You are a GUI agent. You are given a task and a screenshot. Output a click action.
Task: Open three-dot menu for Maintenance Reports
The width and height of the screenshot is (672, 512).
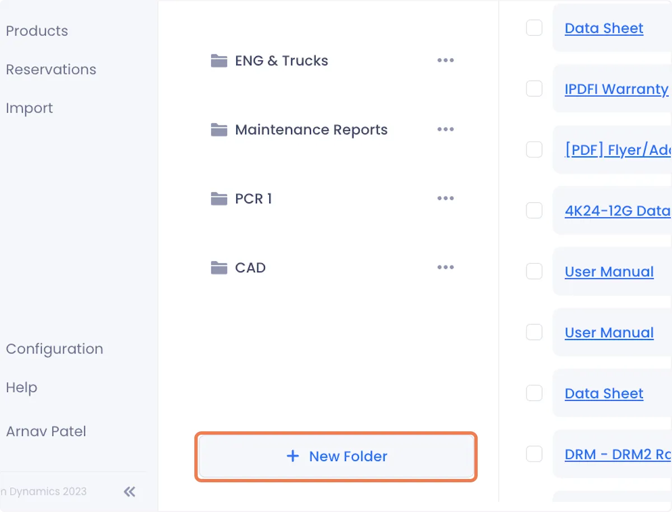click(x=446, y=129)
